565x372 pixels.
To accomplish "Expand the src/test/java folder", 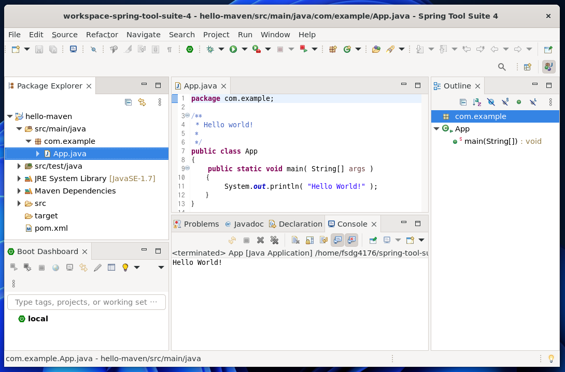I will (x=19, y=166).
